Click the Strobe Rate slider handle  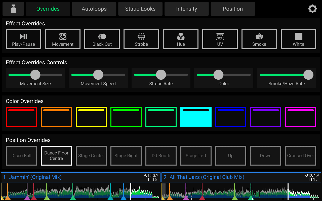[161, 75]
